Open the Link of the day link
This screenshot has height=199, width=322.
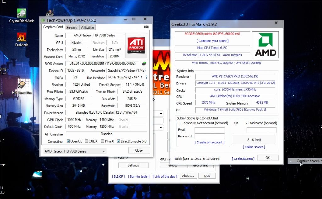click(165, 176)
